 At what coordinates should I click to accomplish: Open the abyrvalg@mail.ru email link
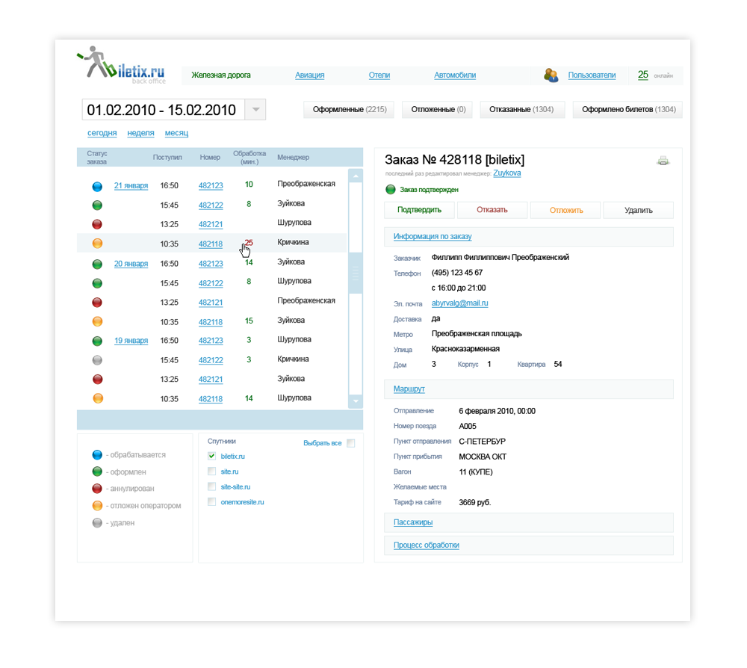[x=459, y=303]
